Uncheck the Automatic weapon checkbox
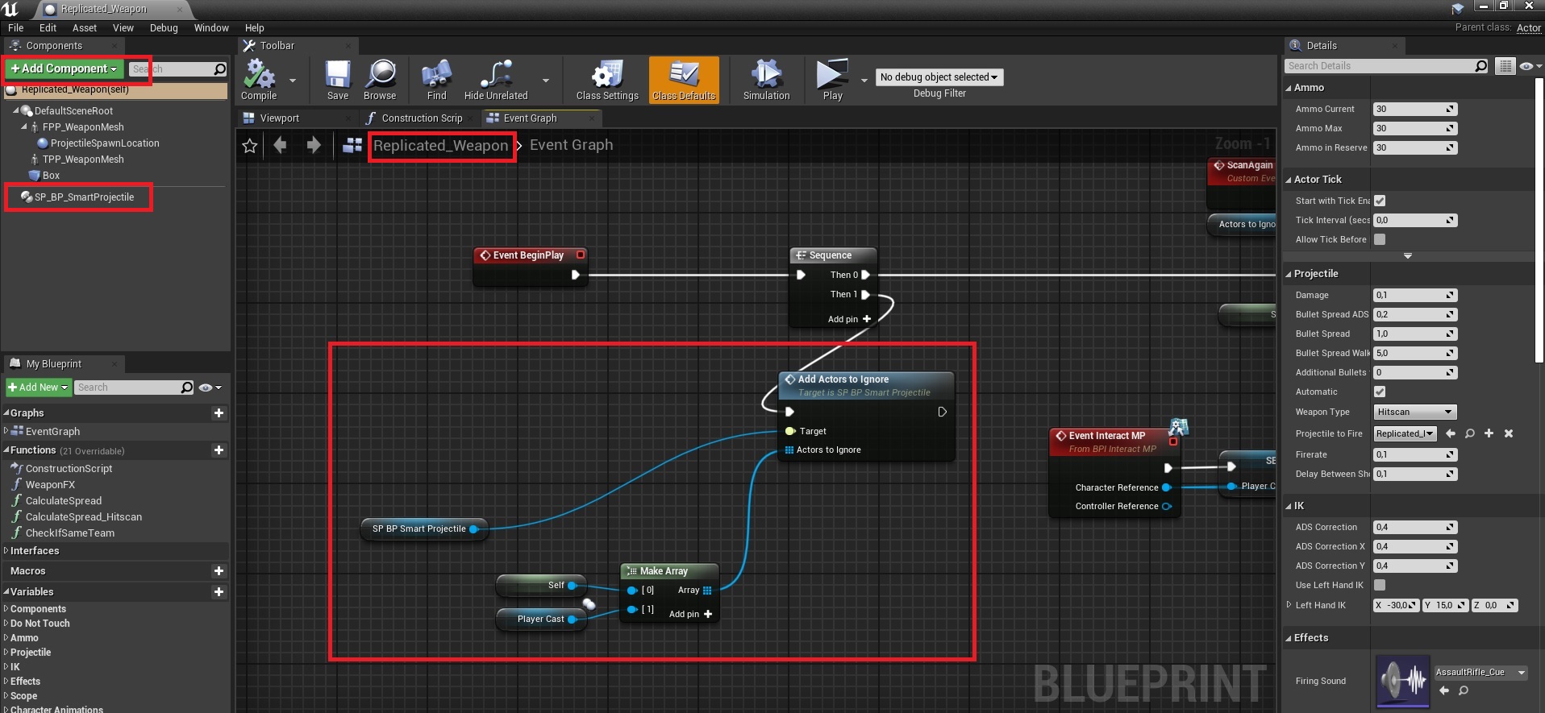The width and height of the screenshot is (1545, 713). (1380, 392)
